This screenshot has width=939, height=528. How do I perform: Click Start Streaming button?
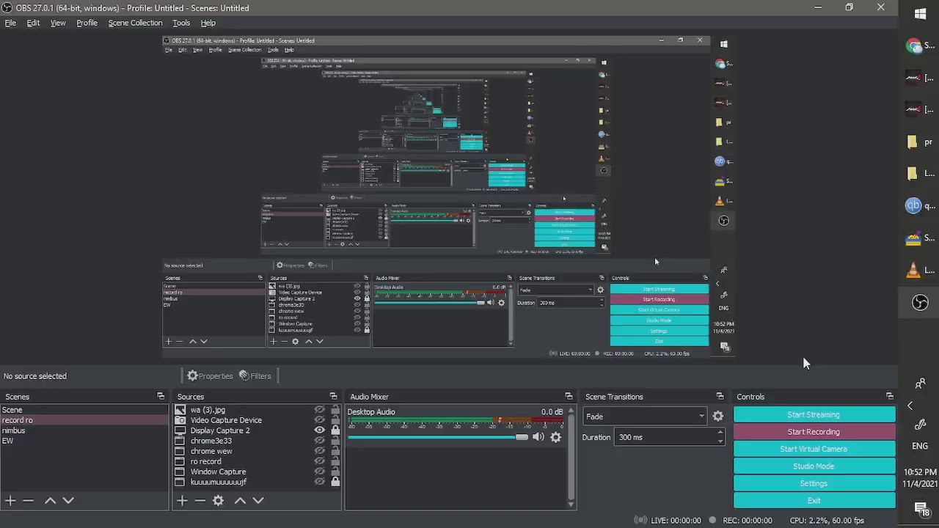coord(814,414)
